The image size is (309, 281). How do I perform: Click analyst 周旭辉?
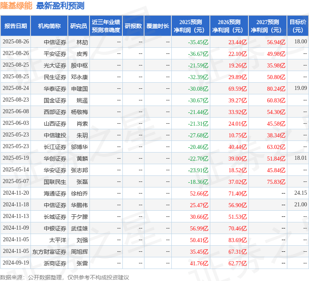pos(79,252)
